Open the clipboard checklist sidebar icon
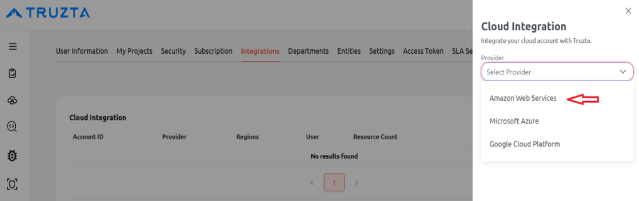The height and width of the screenshot is (201, 639). pyautogui.click(x=13, y=74)
